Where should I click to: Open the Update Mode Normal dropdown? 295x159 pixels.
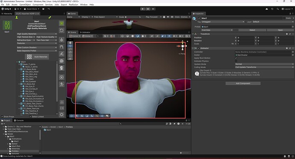[x=264, y=64]
